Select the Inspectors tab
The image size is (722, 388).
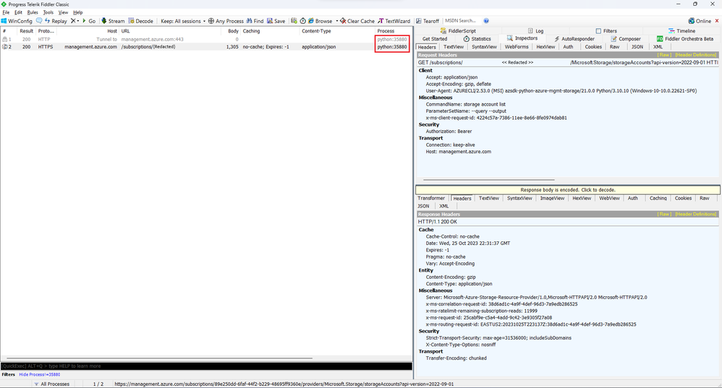522,38
